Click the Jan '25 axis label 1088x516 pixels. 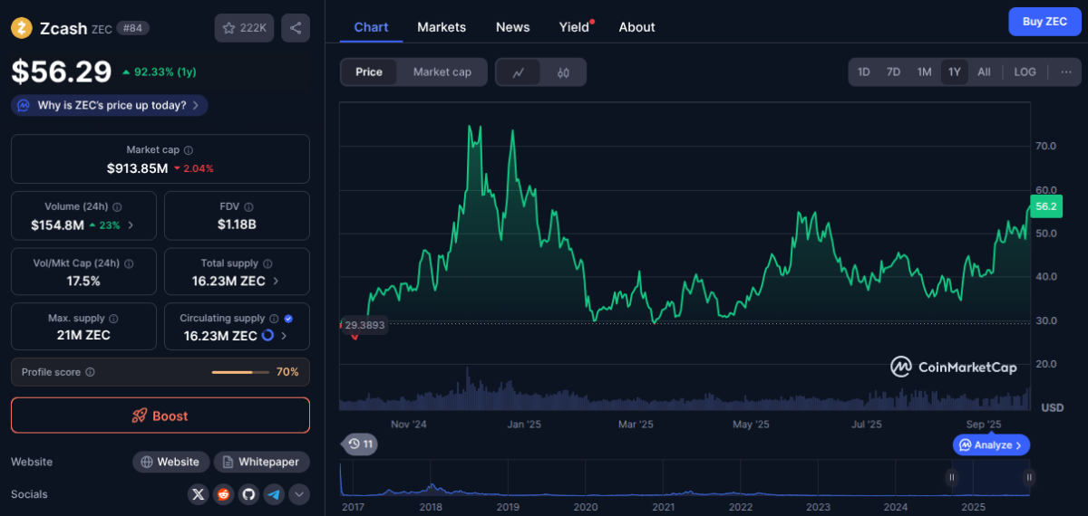coord(523,424)
